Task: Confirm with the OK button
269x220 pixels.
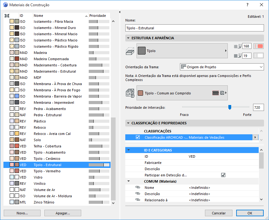Action: (x=250, y=213)
